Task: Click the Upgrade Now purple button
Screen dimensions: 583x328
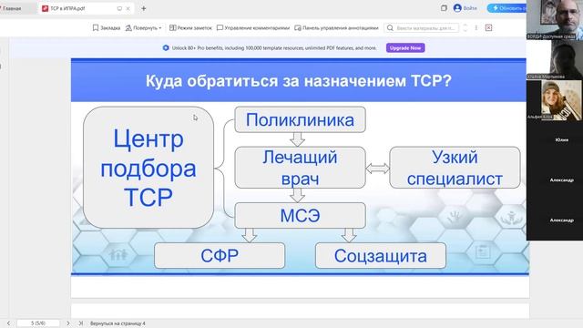Action: [405, 48]
